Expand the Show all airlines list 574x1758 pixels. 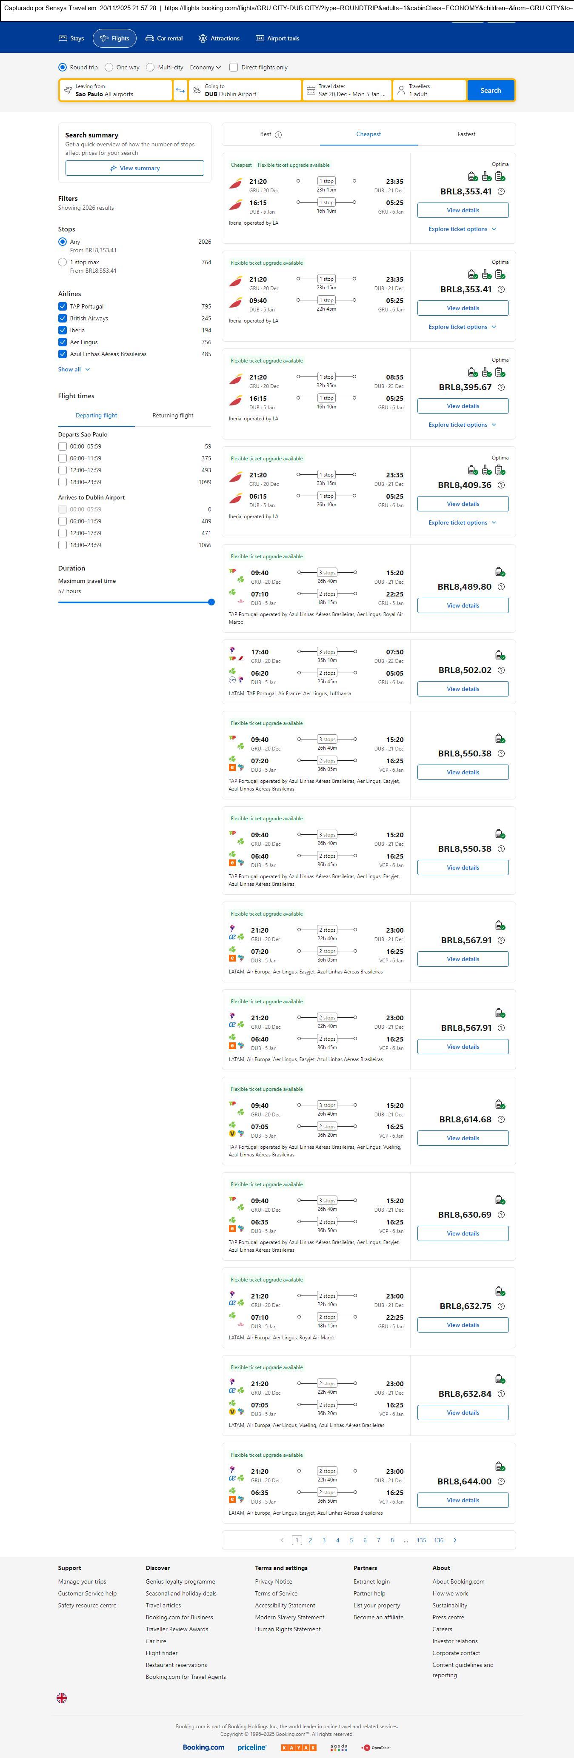[x=74, y=369]
